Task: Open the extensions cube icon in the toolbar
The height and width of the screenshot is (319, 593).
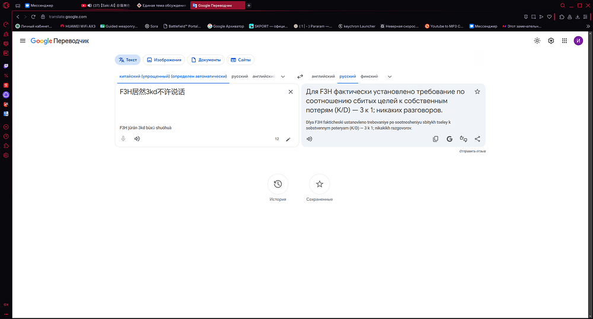Action: [x=562, y=17]
